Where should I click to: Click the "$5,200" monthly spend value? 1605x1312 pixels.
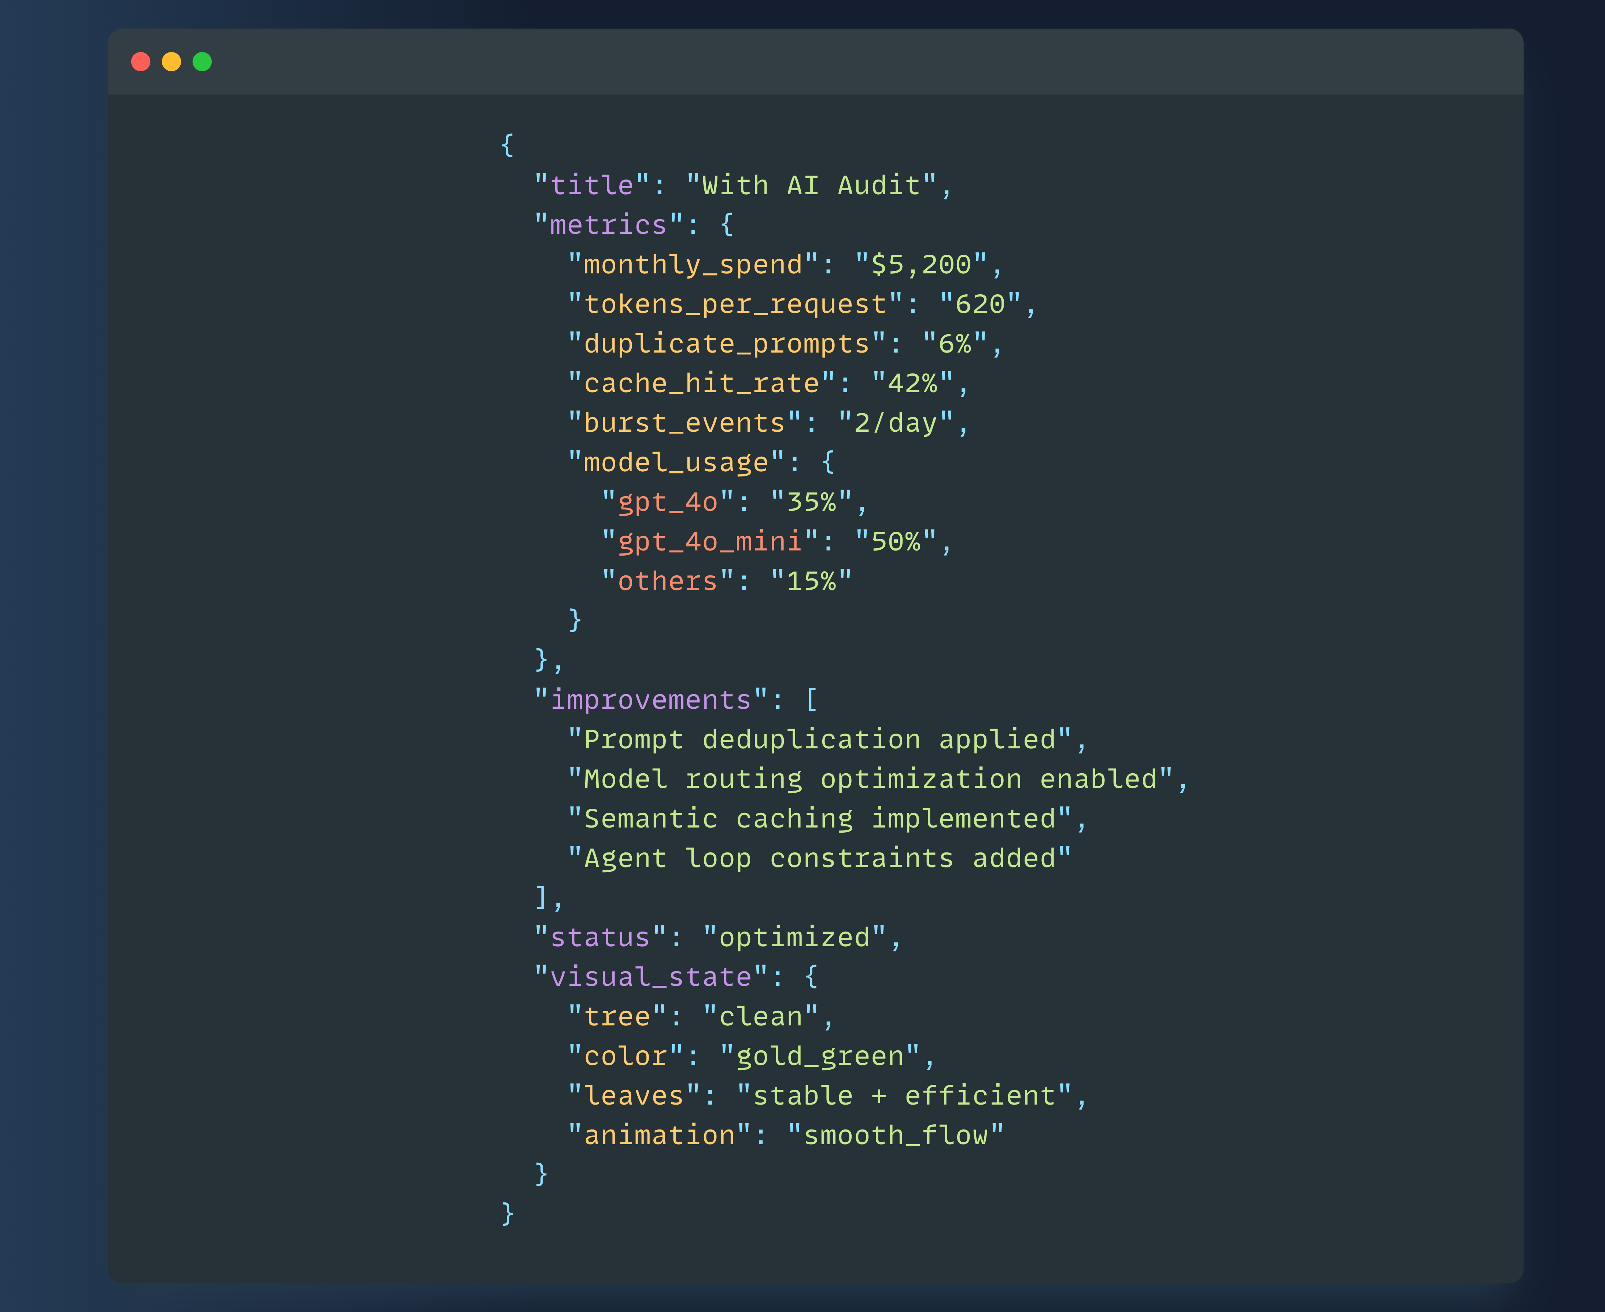[921, 265]
